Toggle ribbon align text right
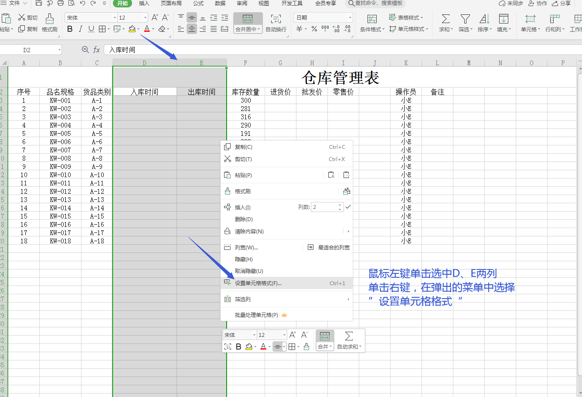The height and width of the screenshot is (397, 582). click(x=203, y=29)
